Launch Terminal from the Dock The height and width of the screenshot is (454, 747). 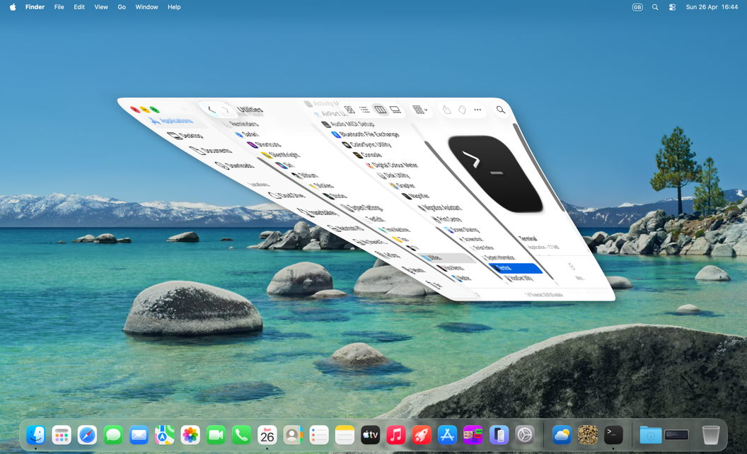pos(613,435)
